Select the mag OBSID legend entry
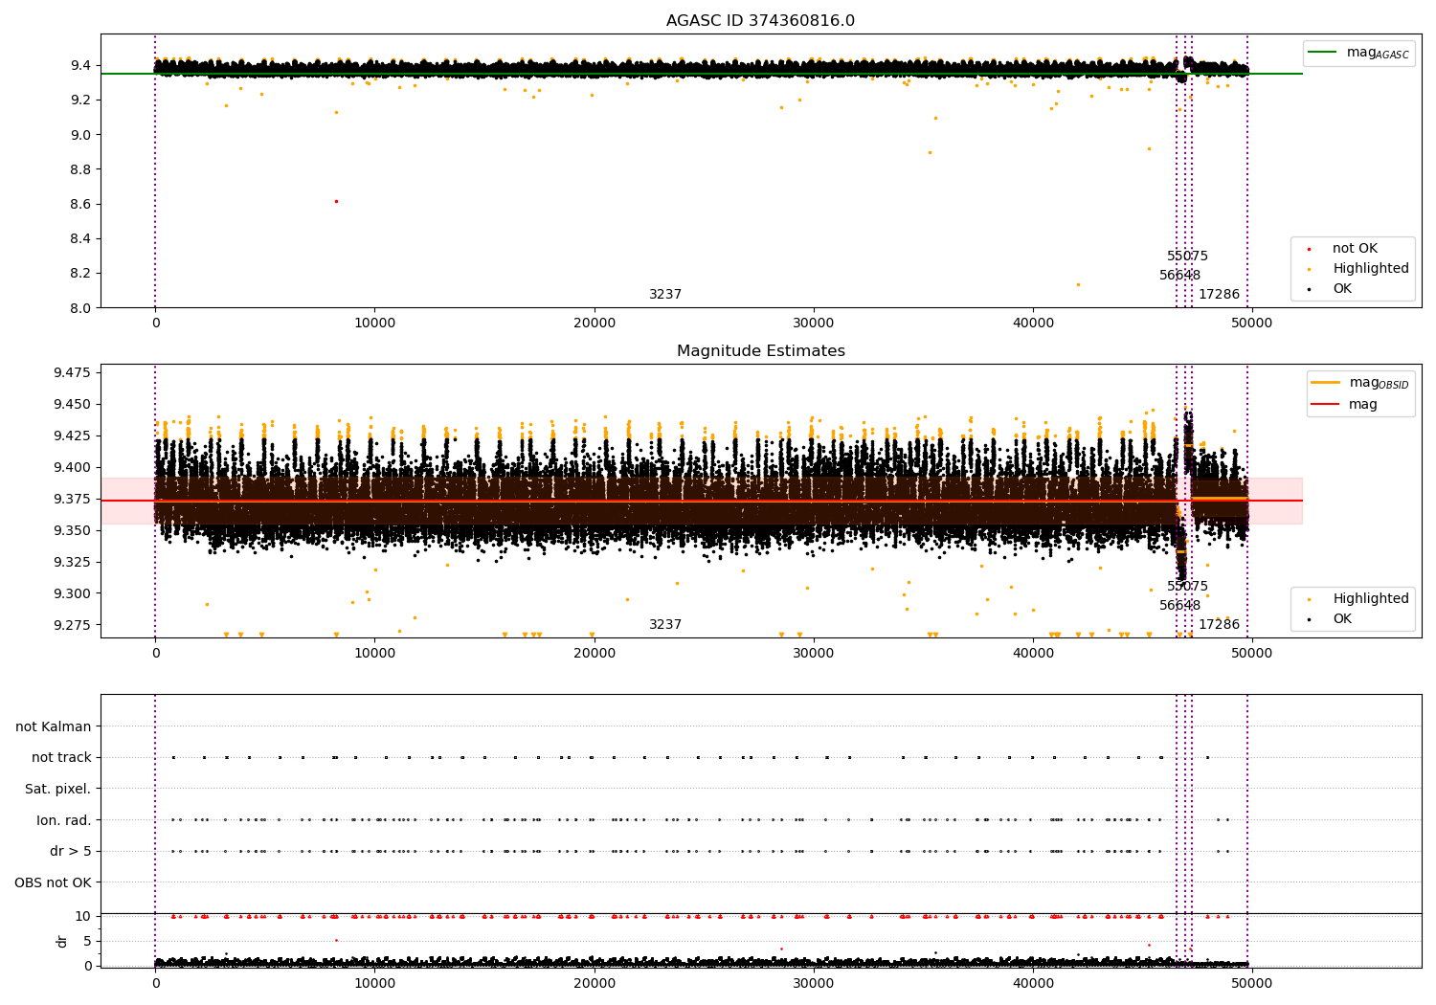 (1360, 383)
